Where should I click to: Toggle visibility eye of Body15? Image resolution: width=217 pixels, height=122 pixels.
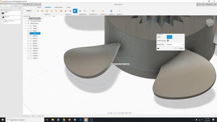point(28,43)
